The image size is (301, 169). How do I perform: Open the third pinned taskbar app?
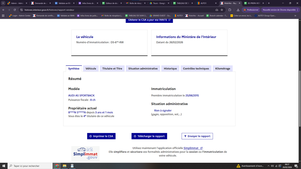click(x=72, y=166)
